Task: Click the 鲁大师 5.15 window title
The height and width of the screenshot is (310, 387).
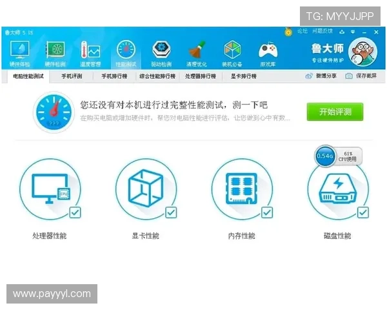Action: click(x=19, y=32)
